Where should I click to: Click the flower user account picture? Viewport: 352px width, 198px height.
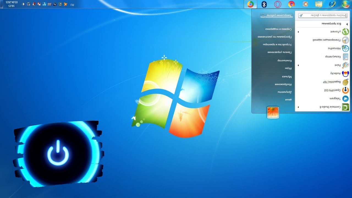coord(273,112)
